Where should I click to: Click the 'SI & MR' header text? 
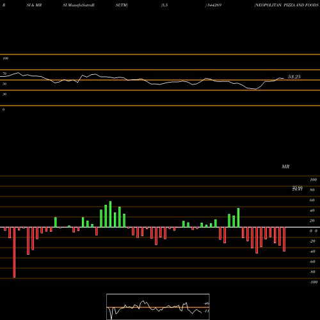pos(34,5)
